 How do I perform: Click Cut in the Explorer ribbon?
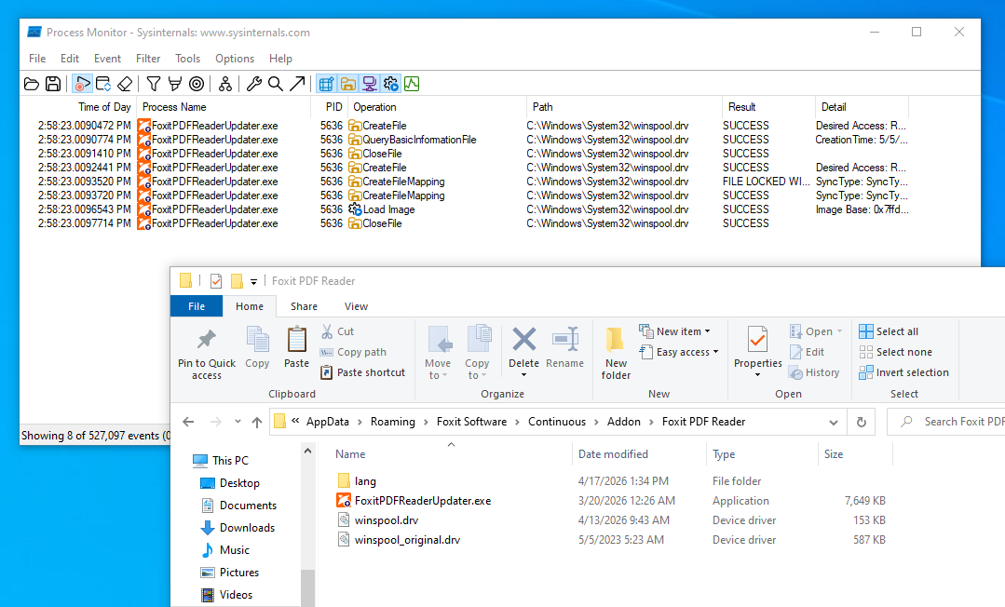tap(337, 331)
